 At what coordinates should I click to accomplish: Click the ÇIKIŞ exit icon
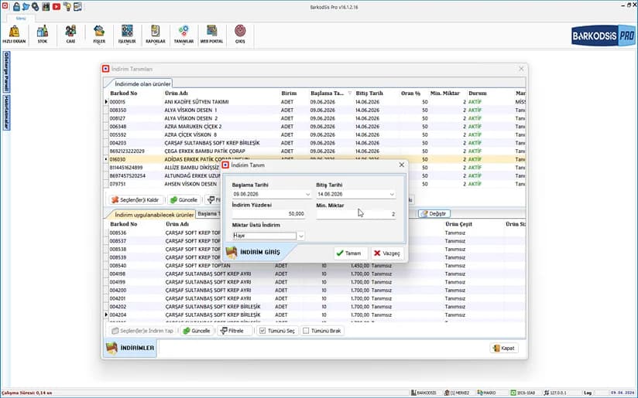[x=240, y=34]
